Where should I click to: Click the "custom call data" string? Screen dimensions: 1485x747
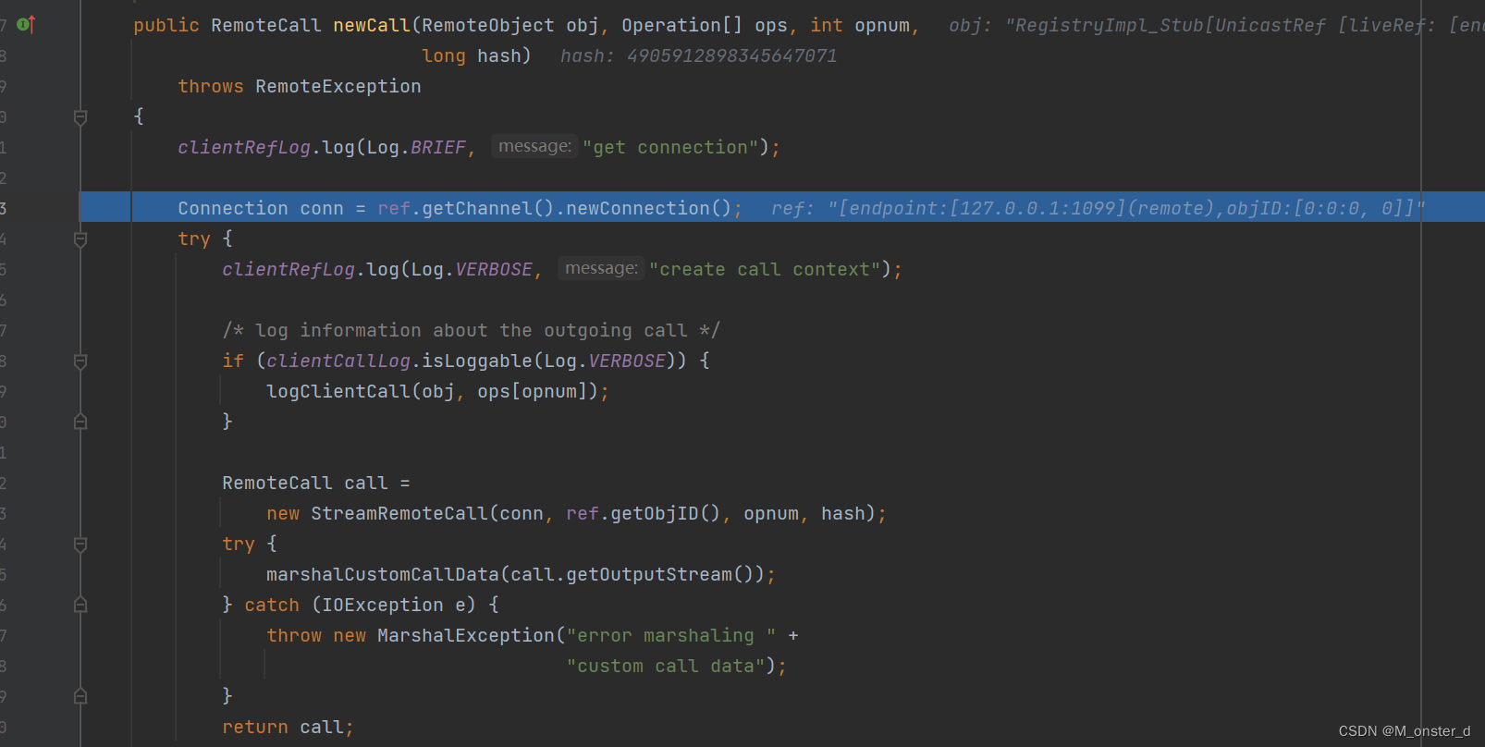pyautogui.click(x=666, y=667)
